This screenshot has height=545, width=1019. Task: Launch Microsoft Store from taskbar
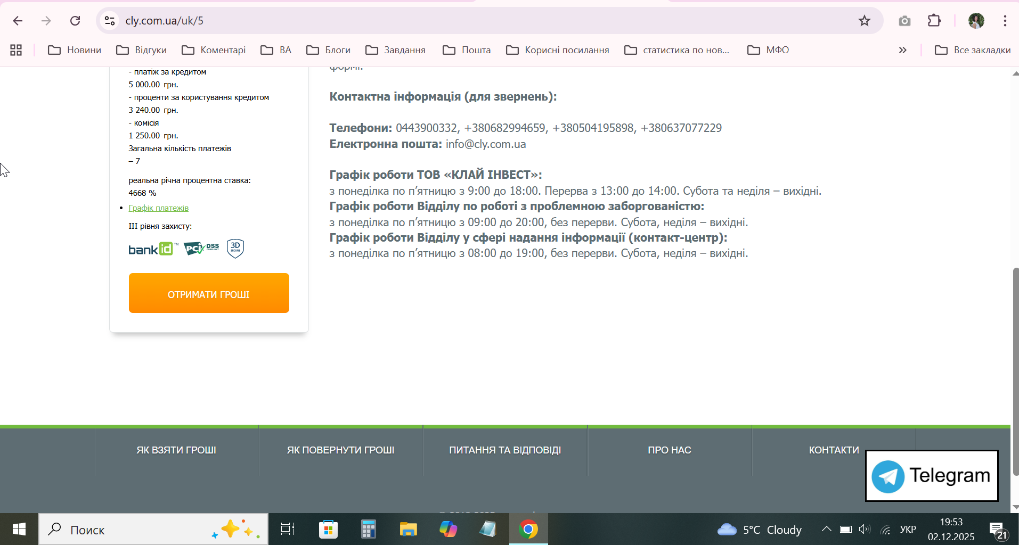point(328,529)
